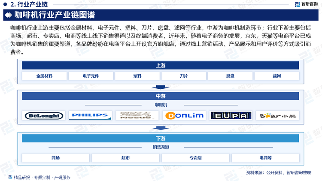322x181 pixels.
Task: Click the paragraph line starting 咖啡机行业上游主要包括
Action: pos(161,28)
